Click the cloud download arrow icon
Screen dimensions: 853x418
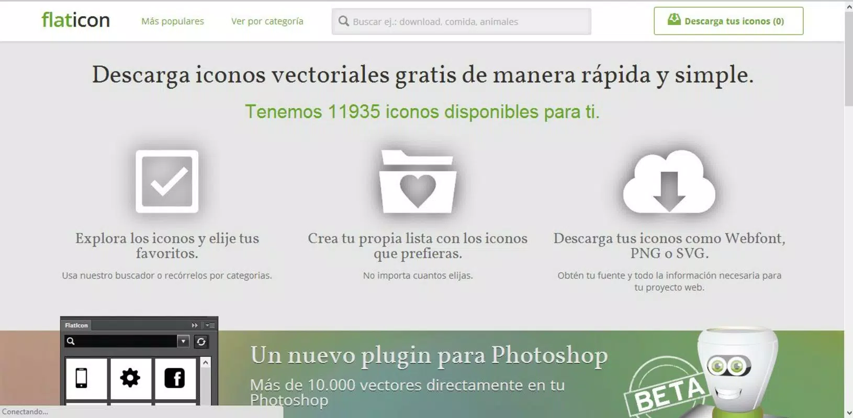pyautogui.click(x=669, y=181)
